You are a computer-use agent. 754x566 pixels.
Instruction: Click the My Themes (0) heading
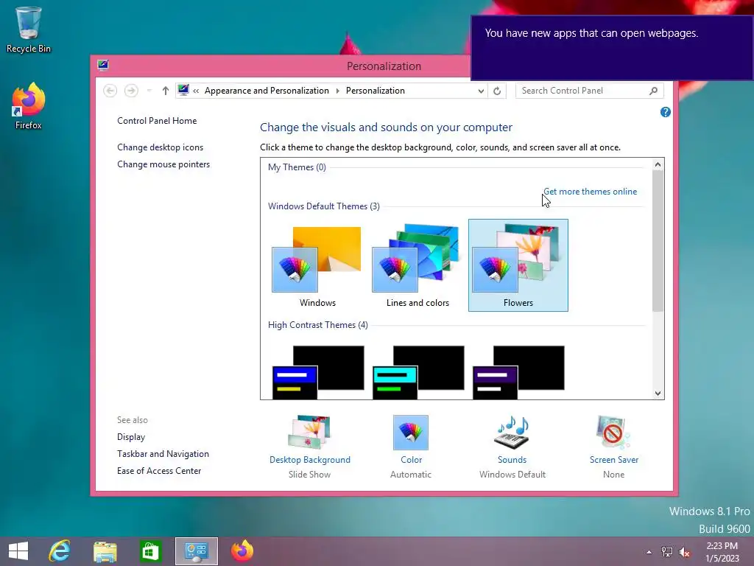pos(297,167)
